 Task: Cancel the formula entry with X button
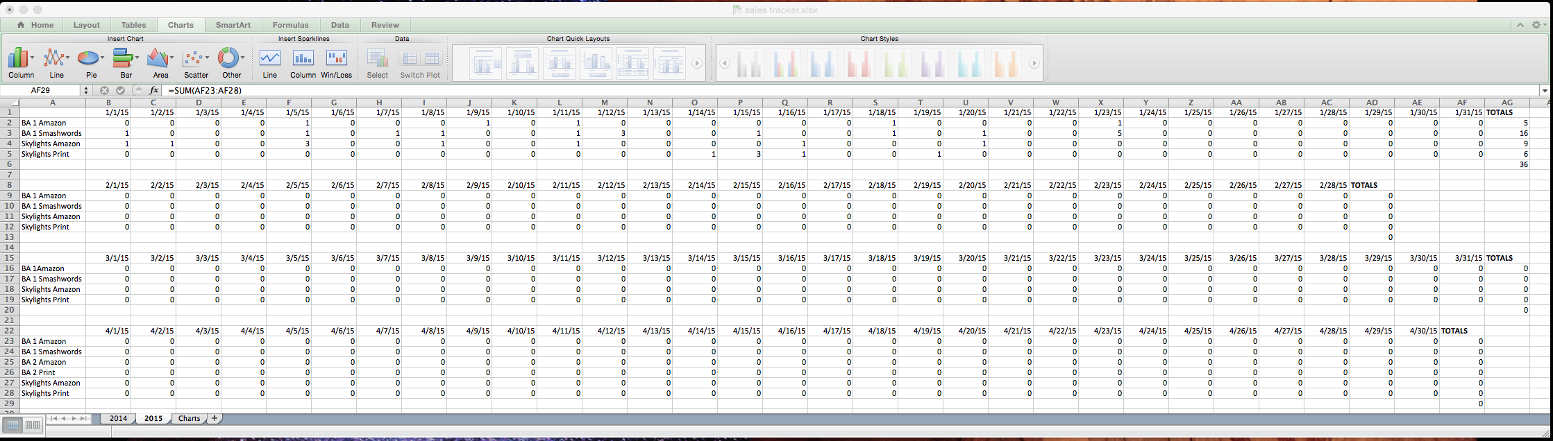104,90
